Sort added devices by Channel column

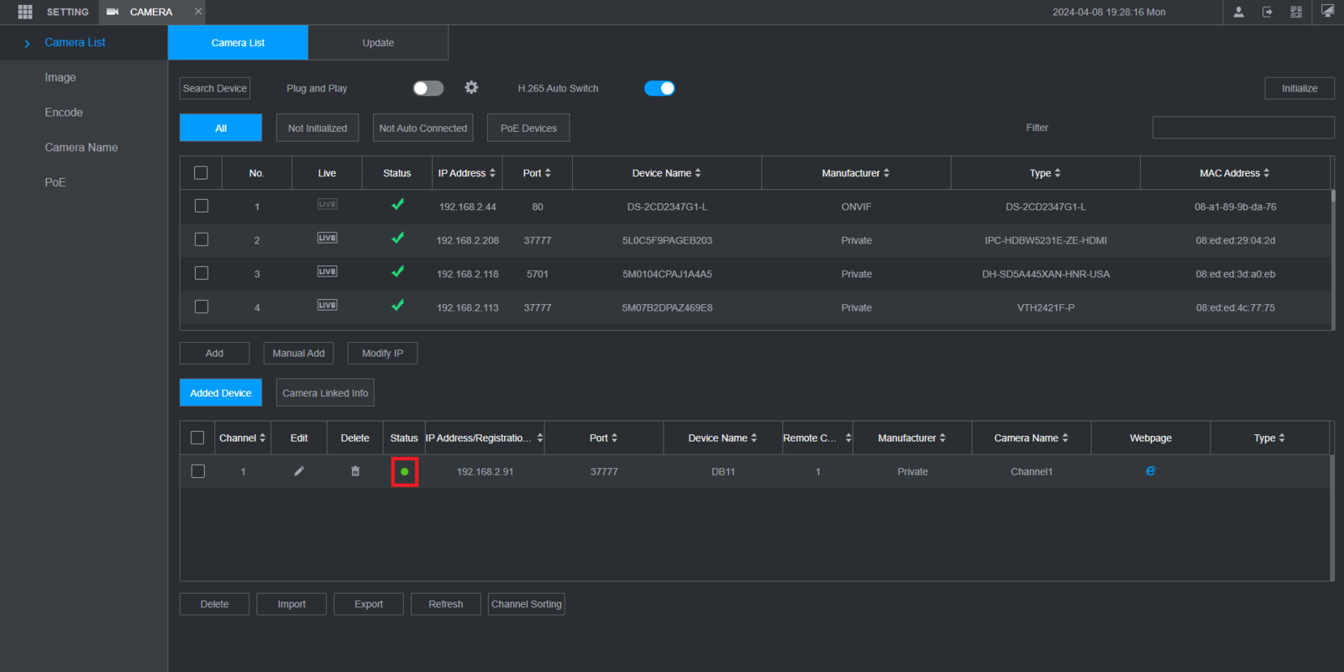pyautogui.click(x=262, y=438)
